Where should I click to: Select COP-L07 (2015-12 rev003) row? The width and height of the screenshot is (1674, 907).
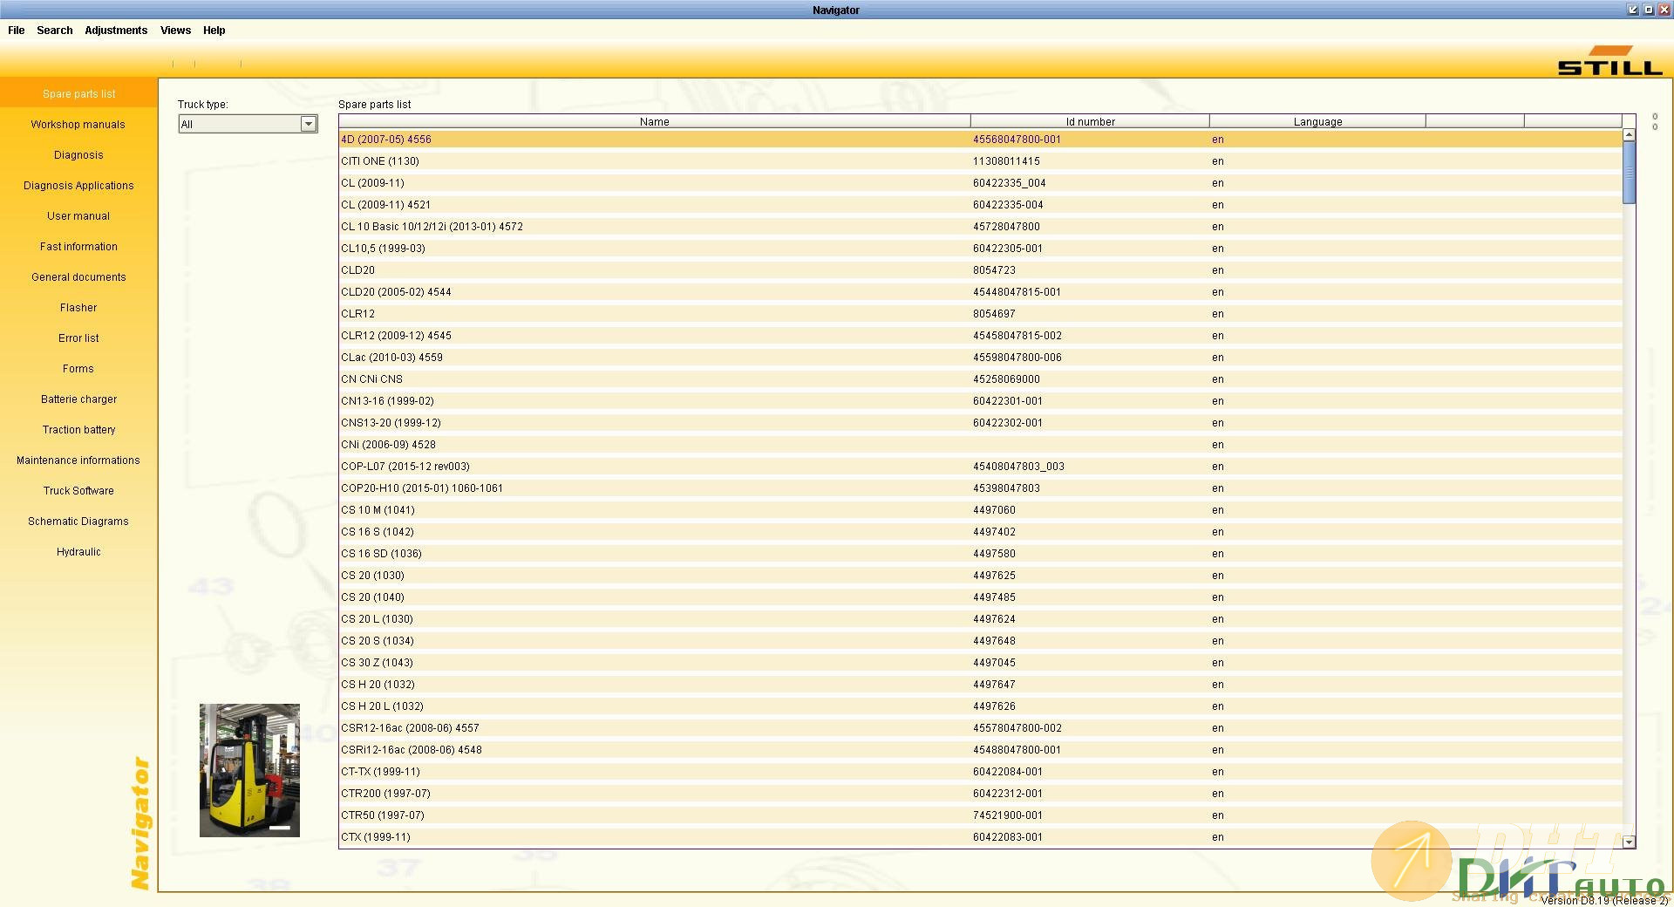click(x=980, y=467)
